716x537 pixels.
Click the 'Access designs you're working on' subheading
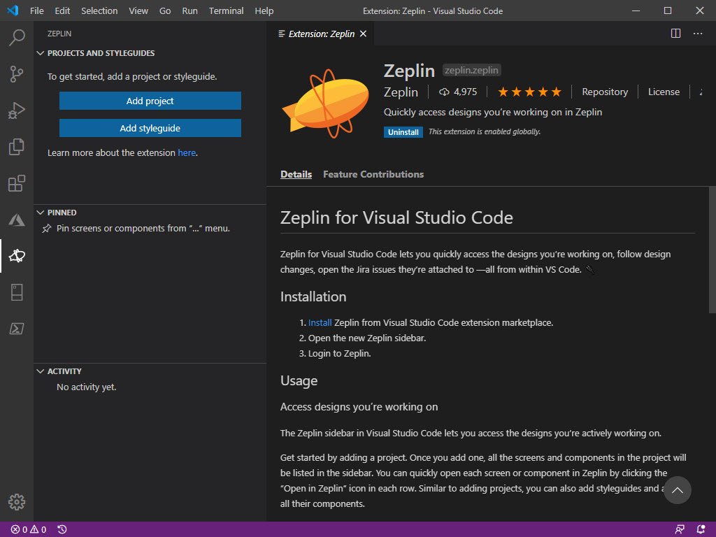[359, 407]
